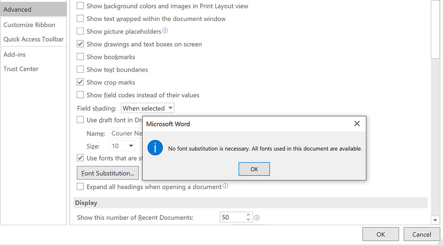Image resolution: width=444 pixels, height=246 pixels.
Task: Click the draft font Name Courier New field
Action: 126,133
